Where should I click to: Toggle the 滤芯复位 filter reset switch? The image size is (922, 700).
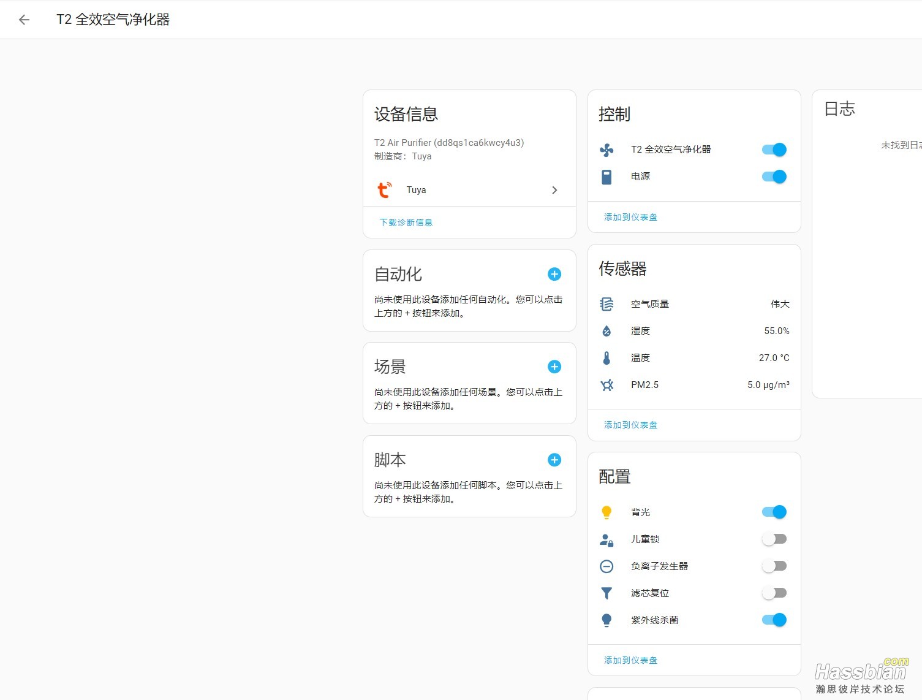click(774, 593)
